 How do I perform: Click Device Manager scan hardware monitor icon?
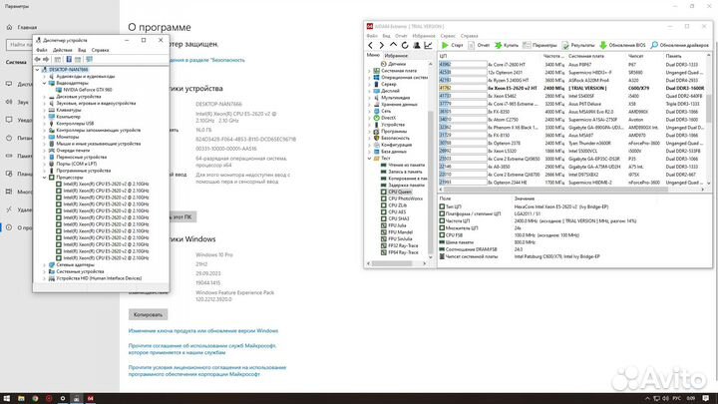click(90, 59)
